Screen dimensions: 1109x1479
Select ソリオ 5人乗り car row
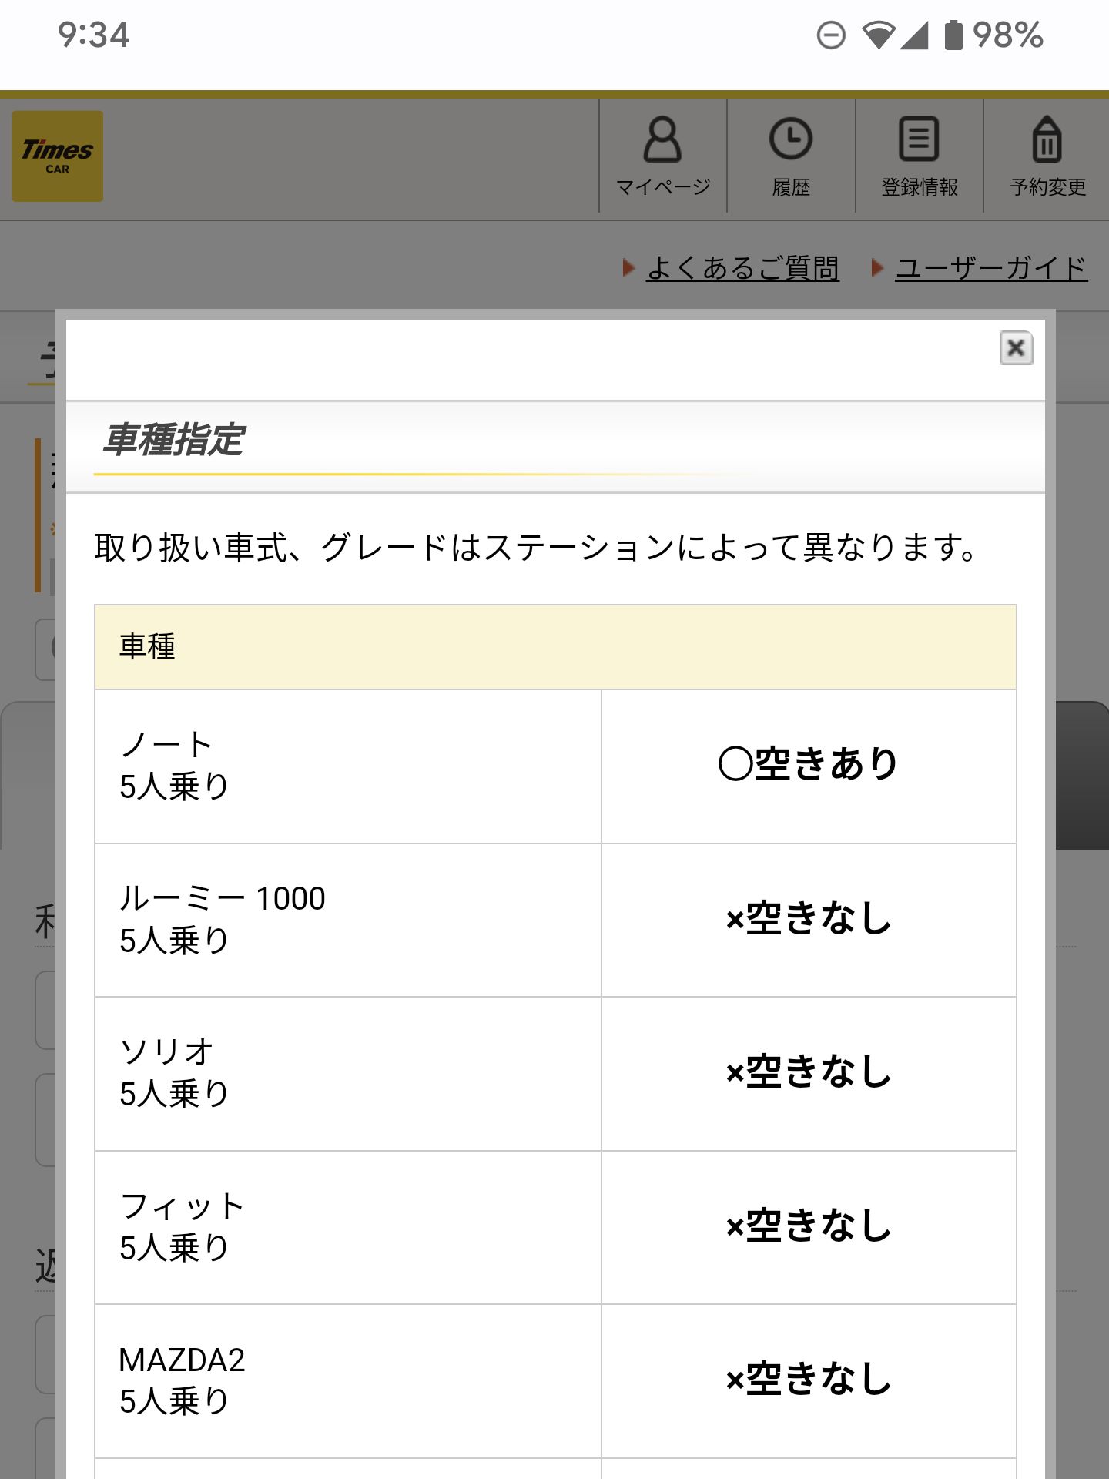click(347, 1072)
